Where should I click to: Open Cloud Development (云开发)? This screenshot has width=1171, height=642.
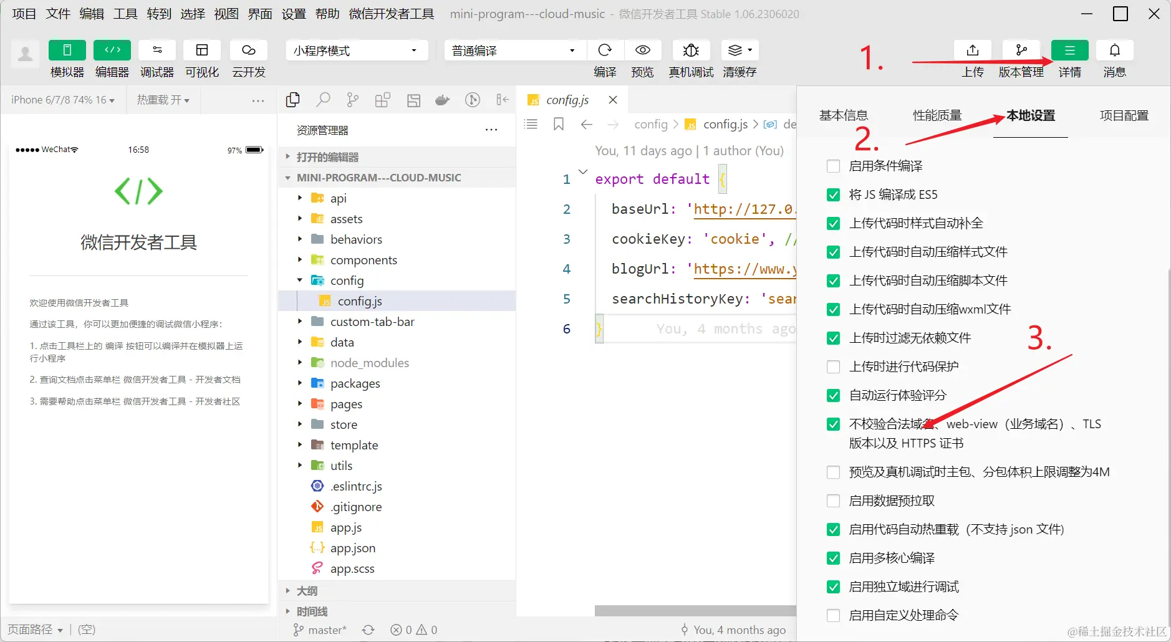[249, 50]
